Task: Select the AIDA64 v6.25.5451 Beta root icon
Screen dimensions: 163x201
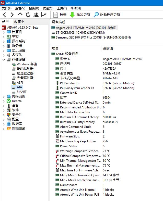Action: coord(4,28)
